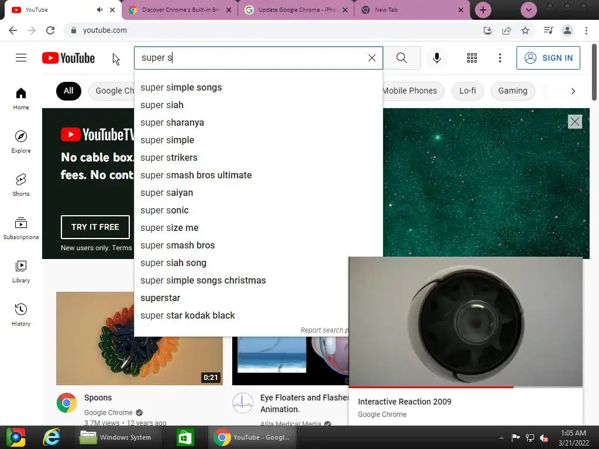Switch to Update Google Chrome tab
Screen dimensions: 599x449
[x=297, y=10]
